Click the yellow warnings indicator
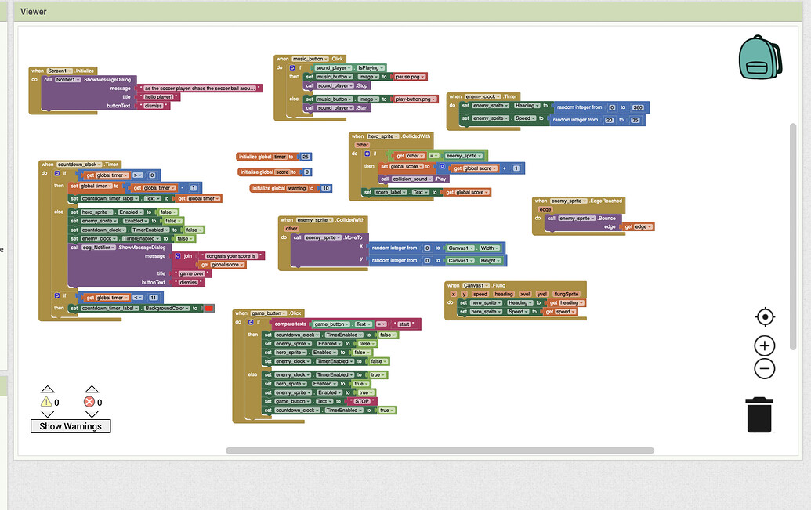This screenshot has height=510, width=811. [x=48, y=402]
